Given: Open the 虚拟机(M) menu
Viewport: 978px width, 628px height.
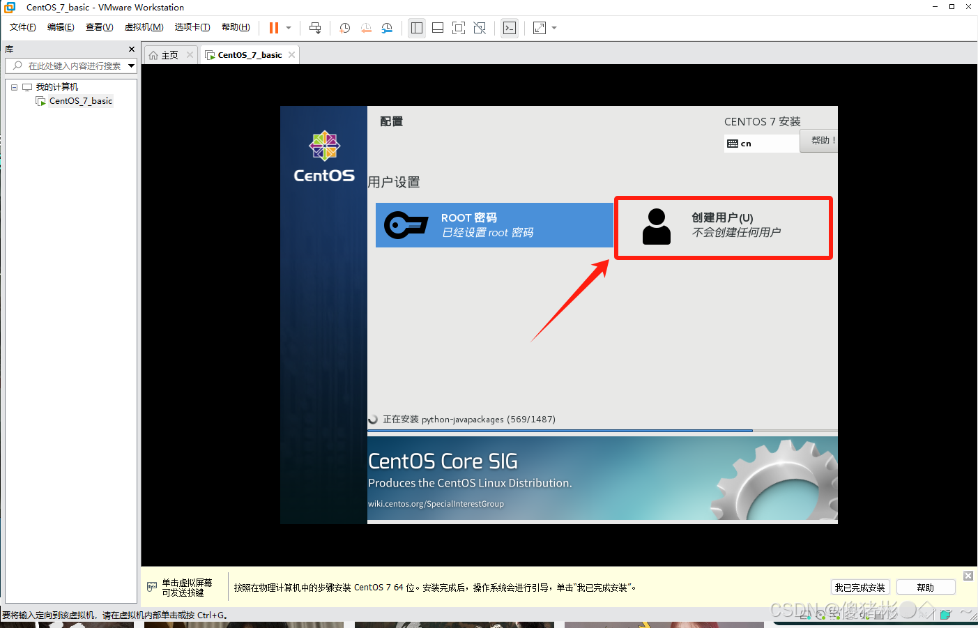Looking at the screenshot, I should 144,27.
